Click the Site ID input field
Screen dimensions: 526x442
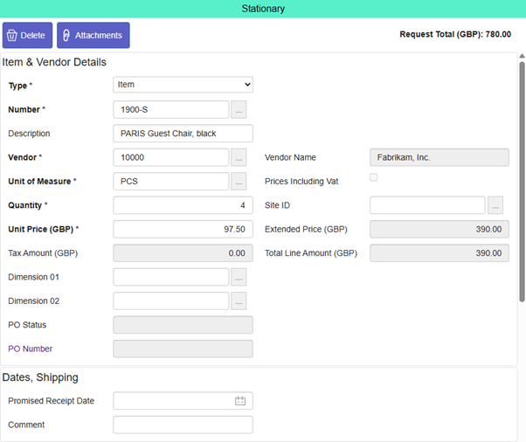click(427, 205)
